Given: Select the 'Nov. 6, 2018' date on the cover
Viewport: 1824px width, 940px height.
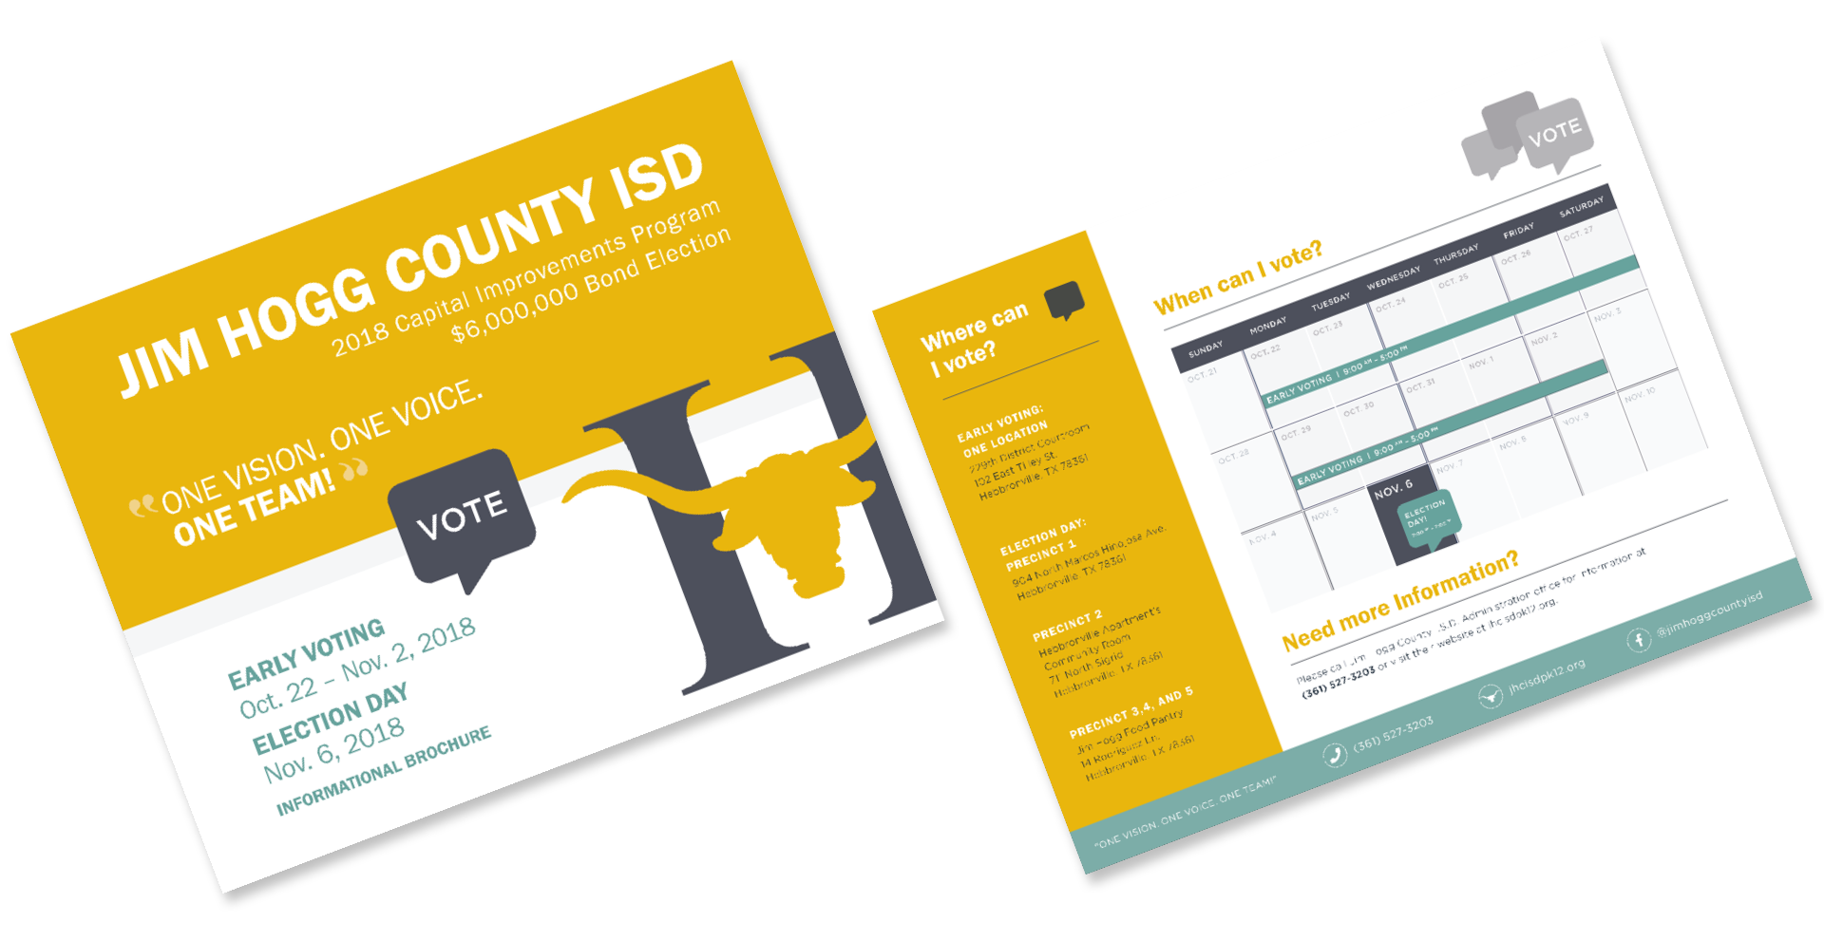Looking at the screenshot, I should pyautogui.click(x=334, y=750).
